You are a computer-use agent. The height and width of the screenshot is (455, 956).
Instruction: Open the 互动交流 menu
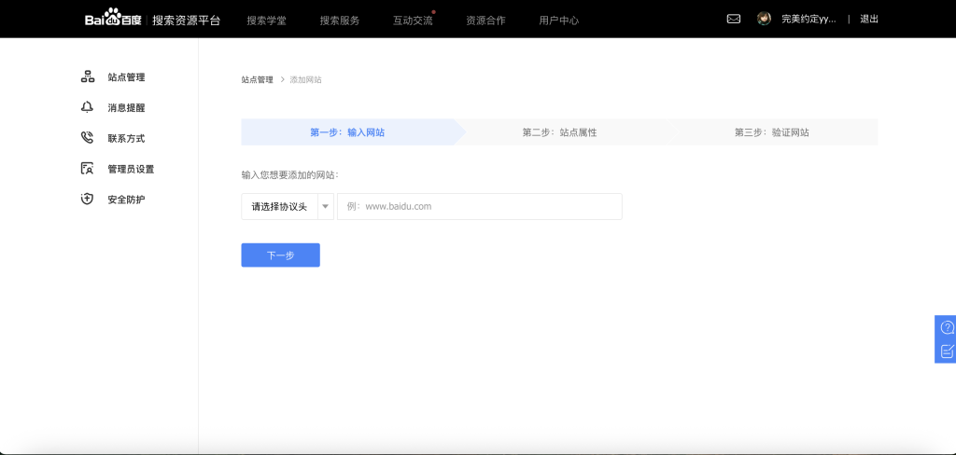[413, 21]
